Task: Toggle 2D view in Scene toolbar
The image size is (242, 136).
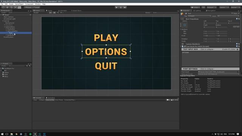Action: pos(50,12)
